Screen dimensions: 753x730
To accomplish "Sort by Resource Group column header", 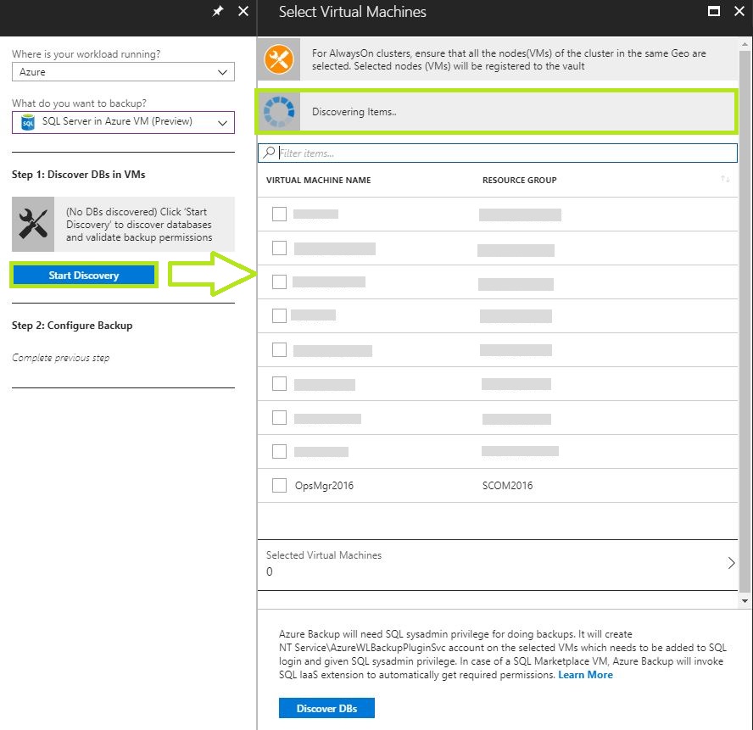I will 520,180.
